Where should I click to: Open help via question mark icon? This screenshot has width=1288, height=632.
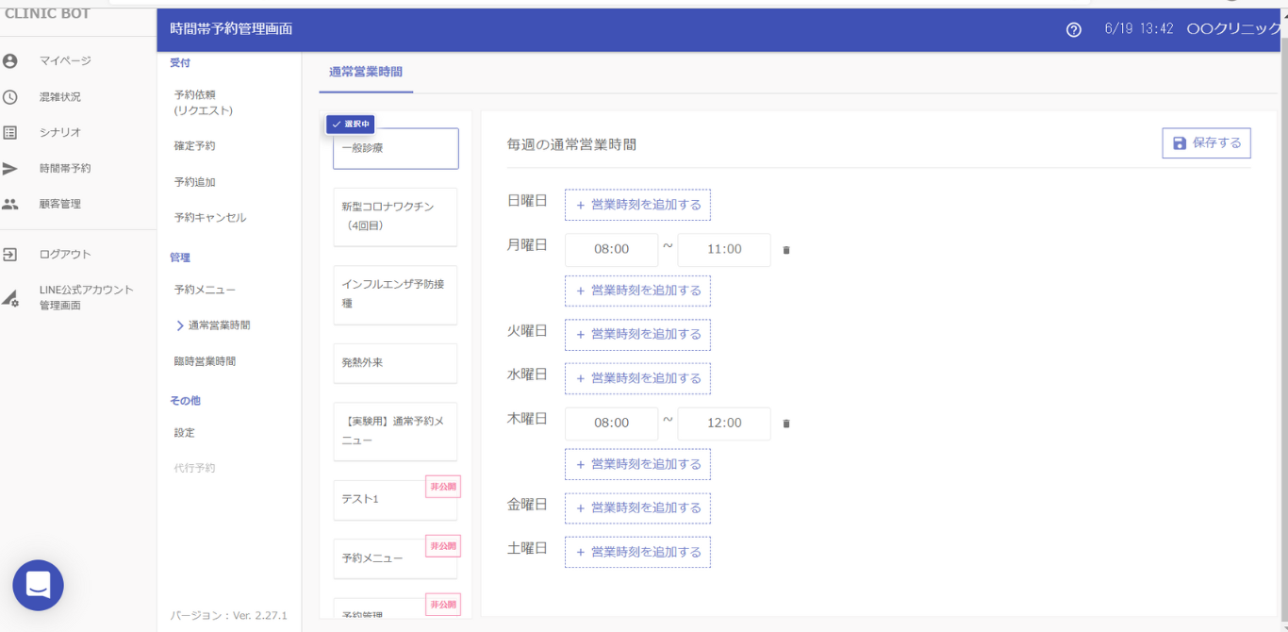coord(1073,29)
